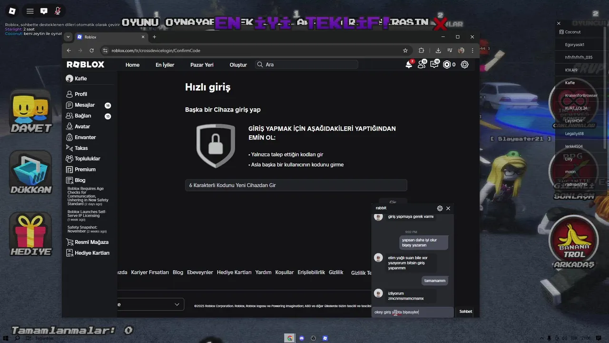Open friend requests icon with badge 15
This screenshot has width=609, height=343.
pyautogui.click(x=422, y=64)
